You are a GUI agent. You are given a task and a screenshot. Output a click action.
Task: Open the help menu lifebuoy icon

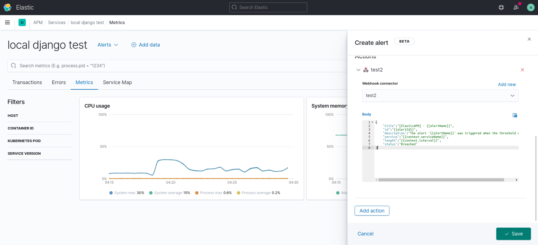(501, 7)
